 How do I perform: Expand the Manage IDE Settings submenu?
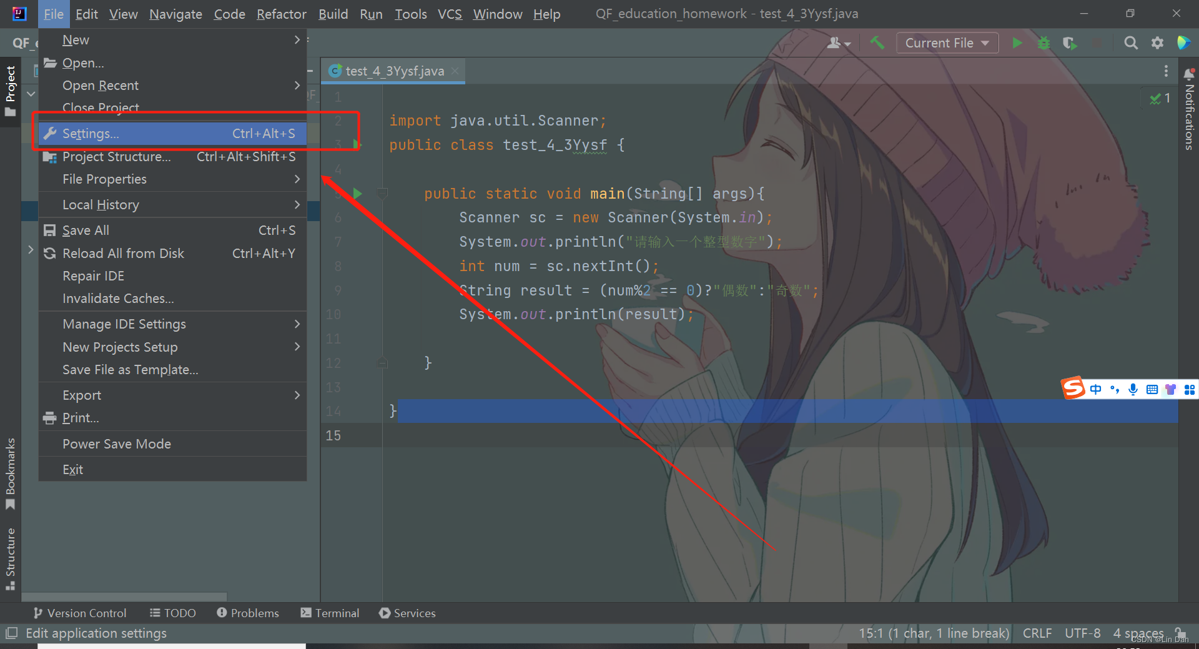click(x=172, y=324)
